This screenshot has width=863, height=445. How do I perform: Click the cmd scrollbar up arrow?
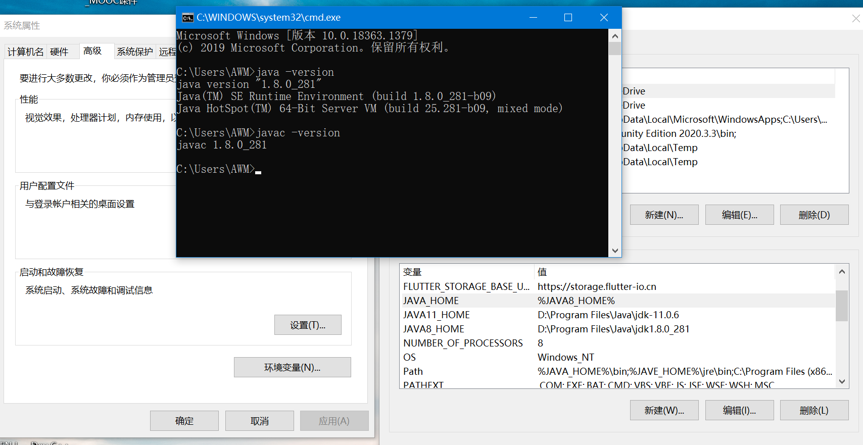(x=615, y=36)
